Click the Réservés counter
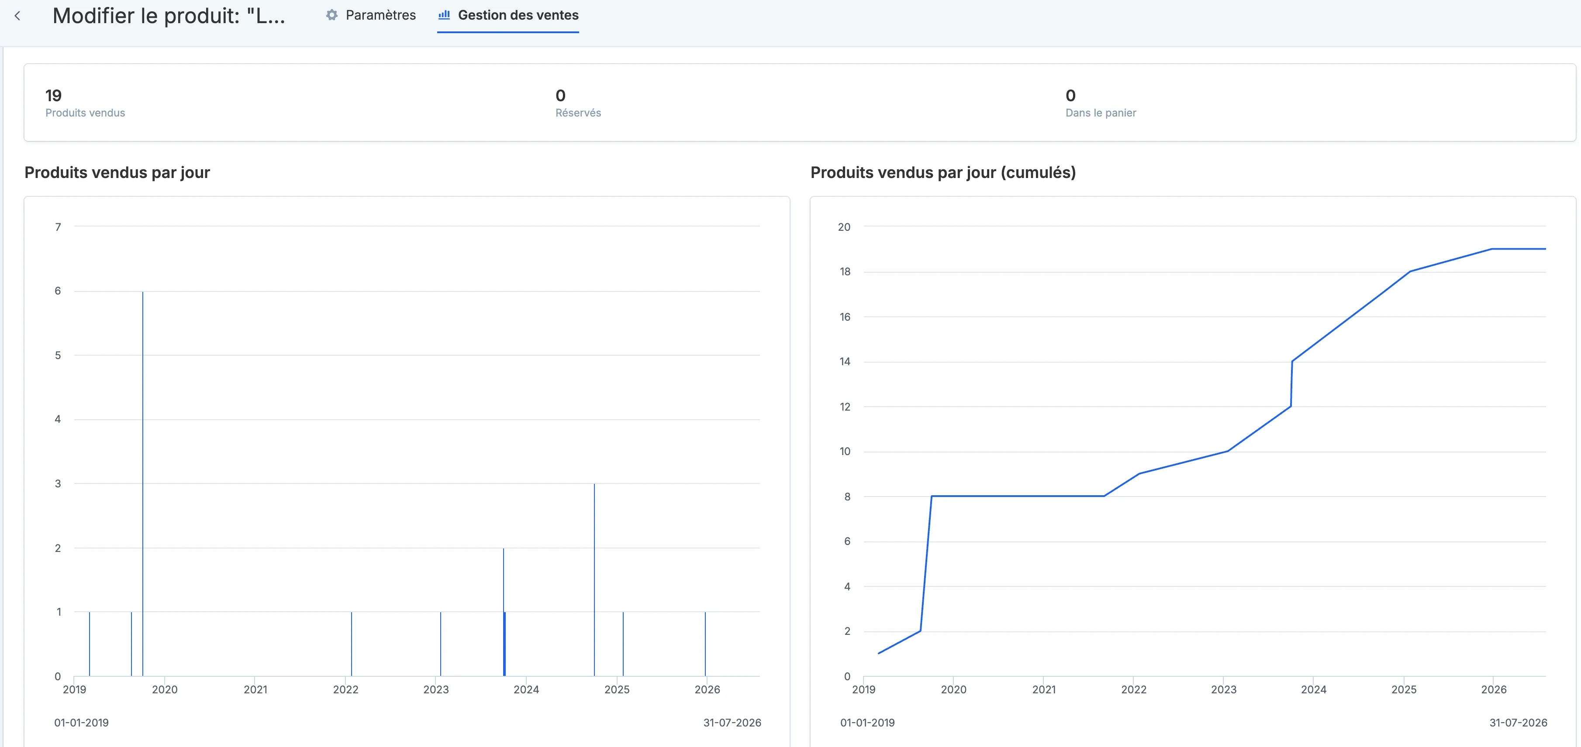Screen dimensions: 1581x747 click(578, 103)
